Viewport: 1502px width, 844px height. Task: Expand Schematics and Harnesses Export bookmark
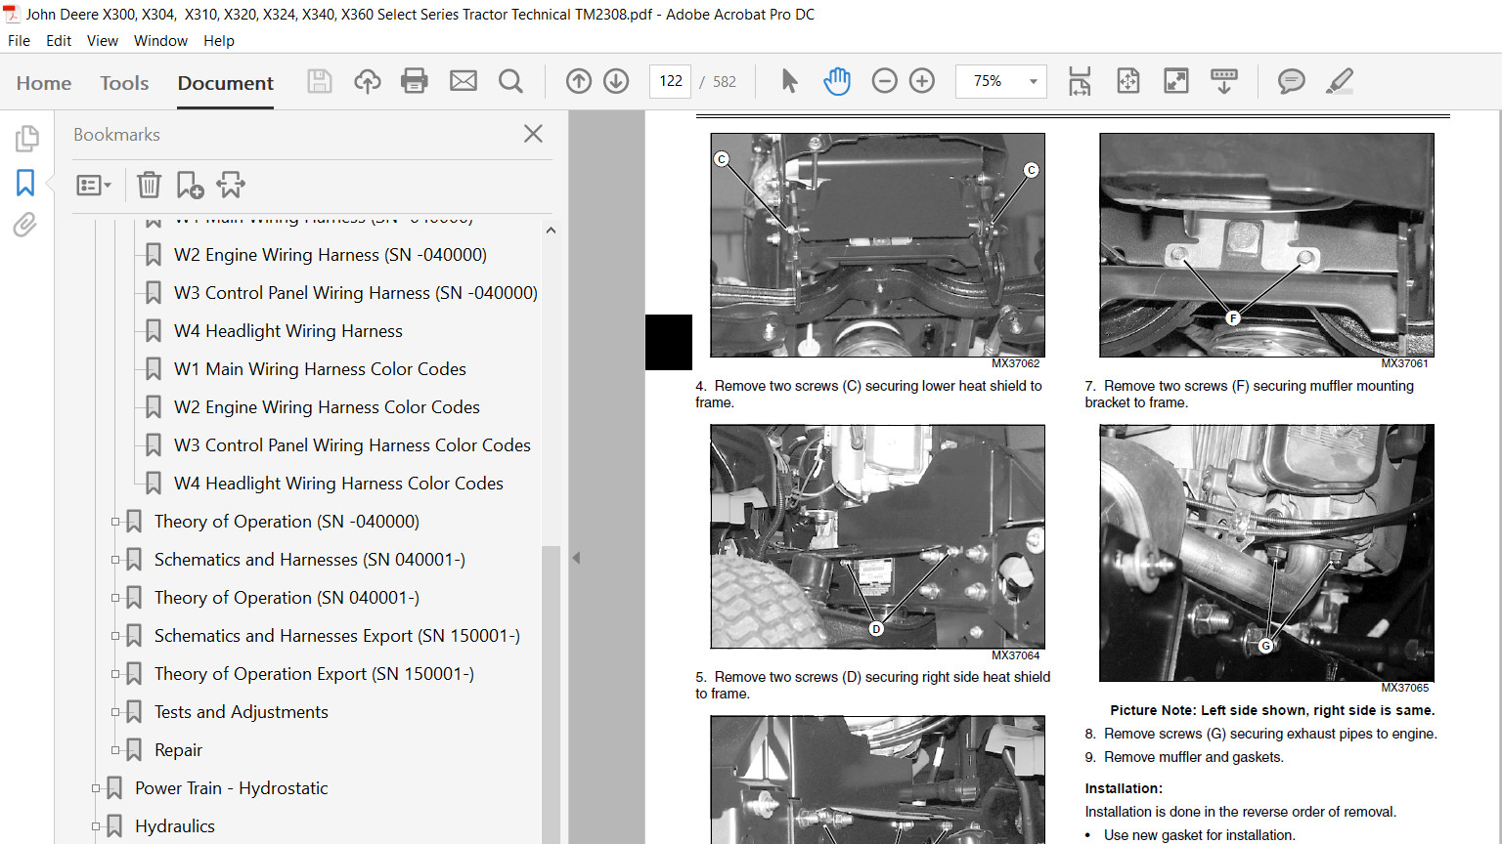click(x=115, y=636)
